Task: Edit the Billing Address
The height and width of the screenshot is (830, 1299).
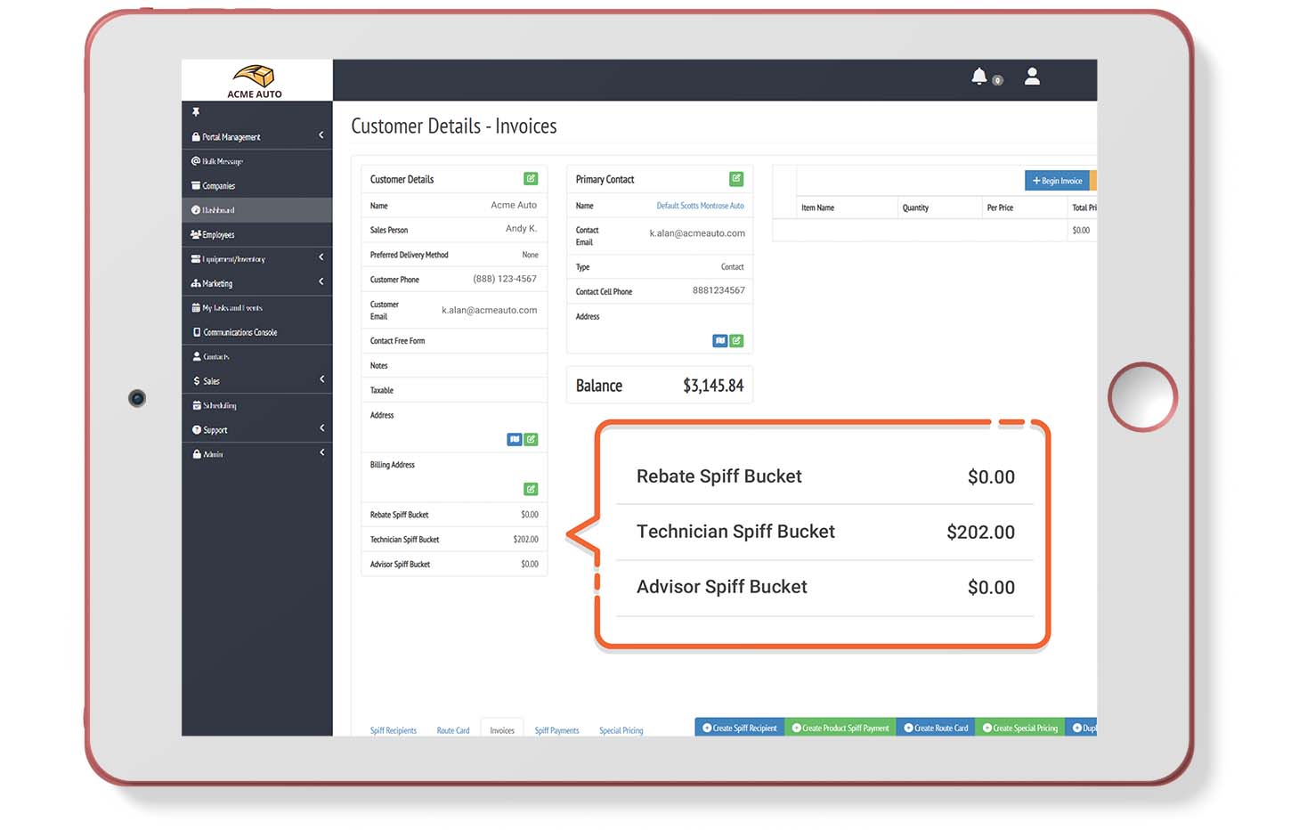Action: coord(531,489)
